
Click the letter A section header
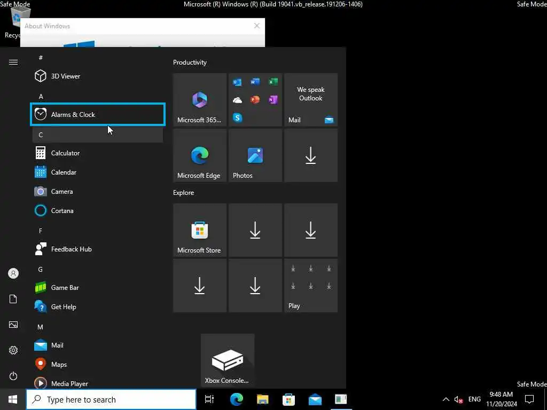pos(98,96)
